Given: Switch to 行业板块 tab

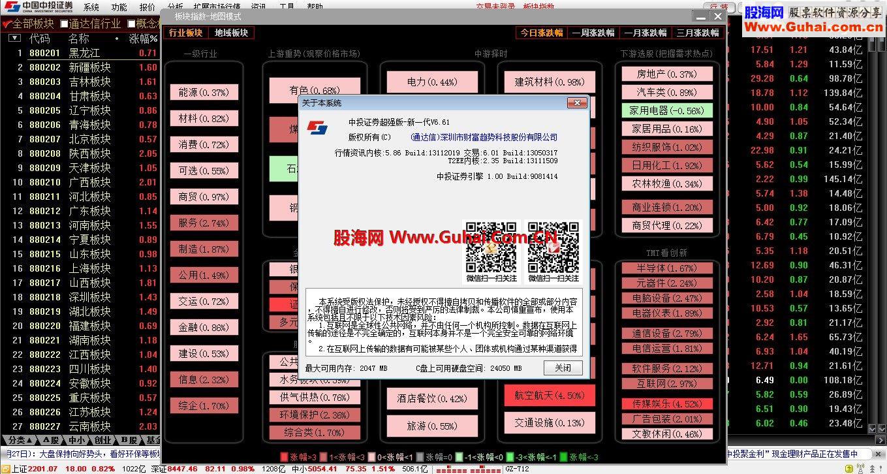Looking at the screenshot, I should [x=186, y=33].
